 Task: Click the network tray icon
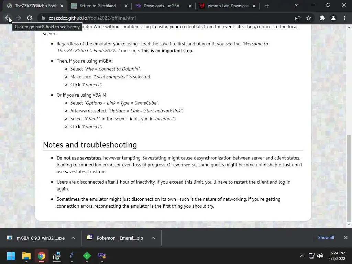click(311, 256)
